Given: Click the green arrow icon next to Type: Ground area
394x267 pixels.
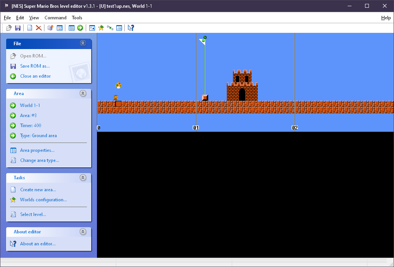Looking at the screenshot, I should tap(13, 136).
